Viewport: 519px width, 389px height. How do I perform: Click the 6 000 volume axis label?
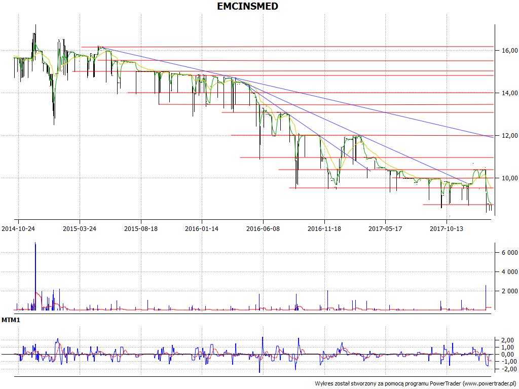(510, 253)
